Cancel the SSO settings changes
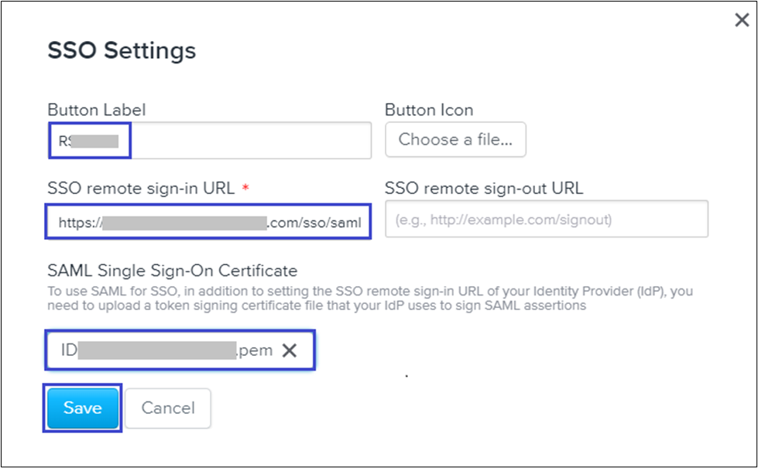The width and height of the screenshot is (758, 468). (167, 408)
